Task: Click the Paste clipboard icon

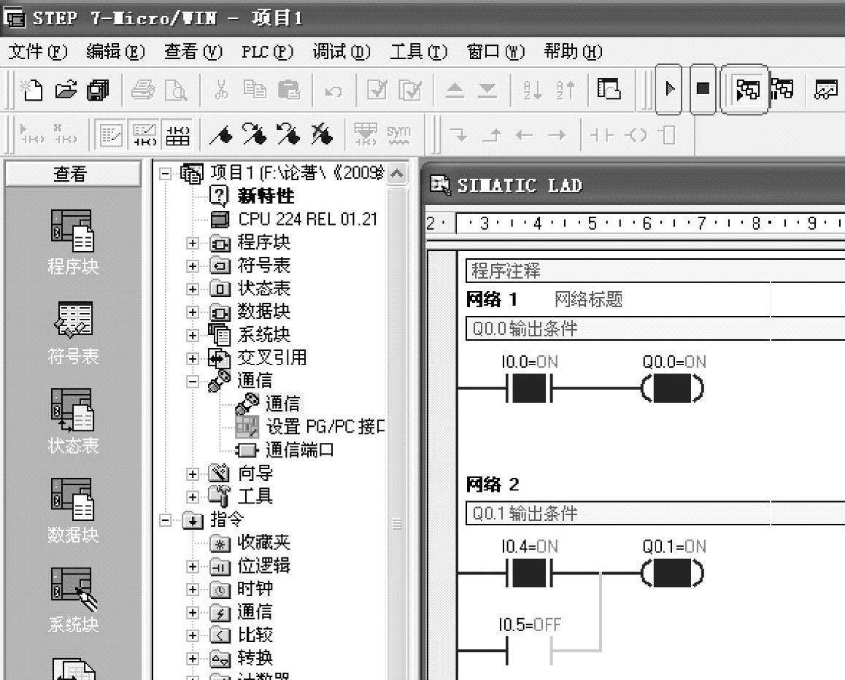Action: tap(288, 90)
